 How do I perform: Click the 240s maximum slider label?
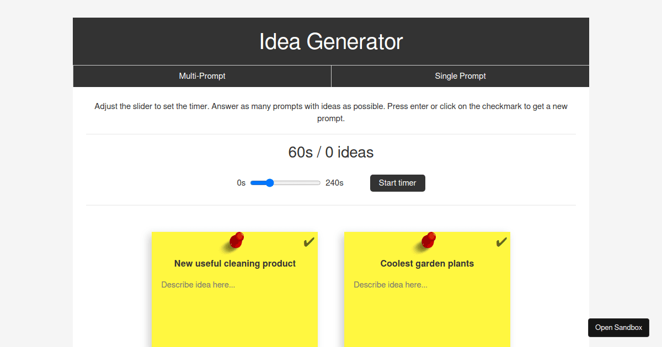[334, 183]
